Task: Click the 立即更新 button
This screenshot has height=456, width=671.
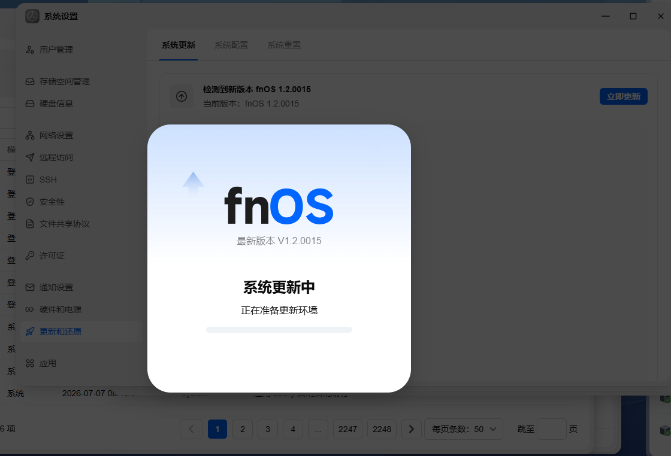Action: (624, 96)
